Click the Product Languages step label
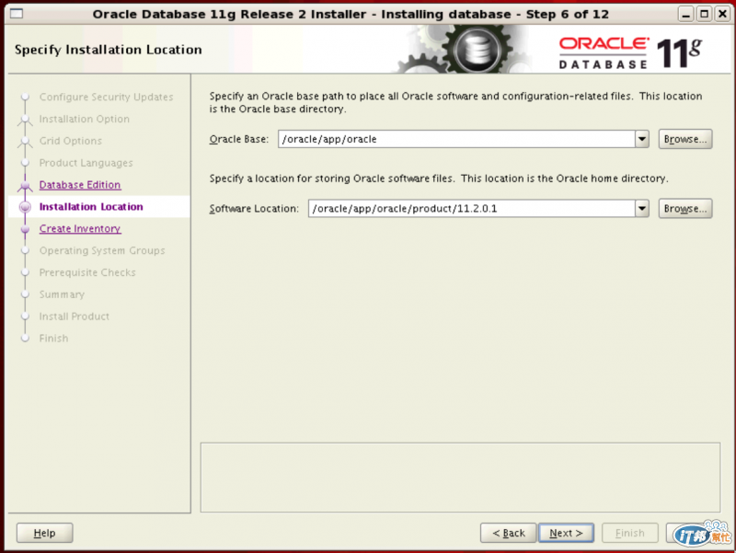736x553 pixels. point(86,163)
